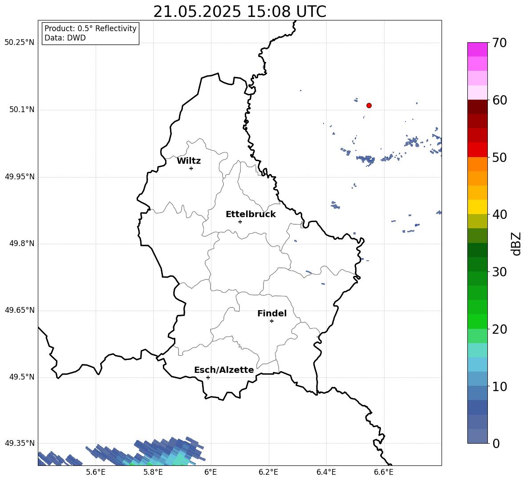This screenshot has width=527, height=481.
Task: Click the 6.2°E longitude label
Action: (268, 472)
